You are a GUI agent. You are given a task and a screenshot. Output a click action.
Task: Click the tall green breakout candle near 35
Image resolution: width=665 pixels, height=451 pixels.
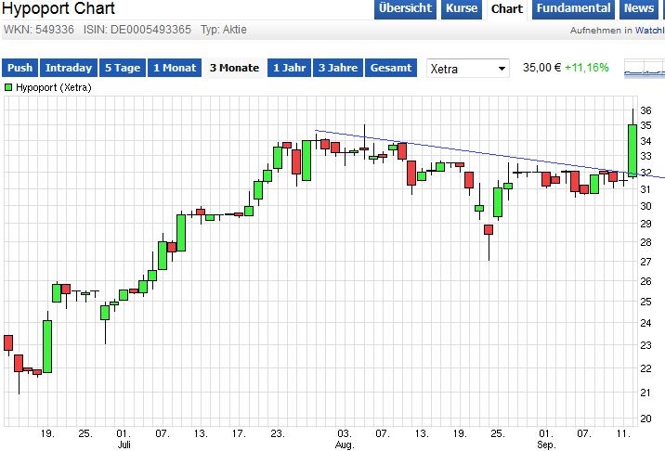[x=632, y=150]
